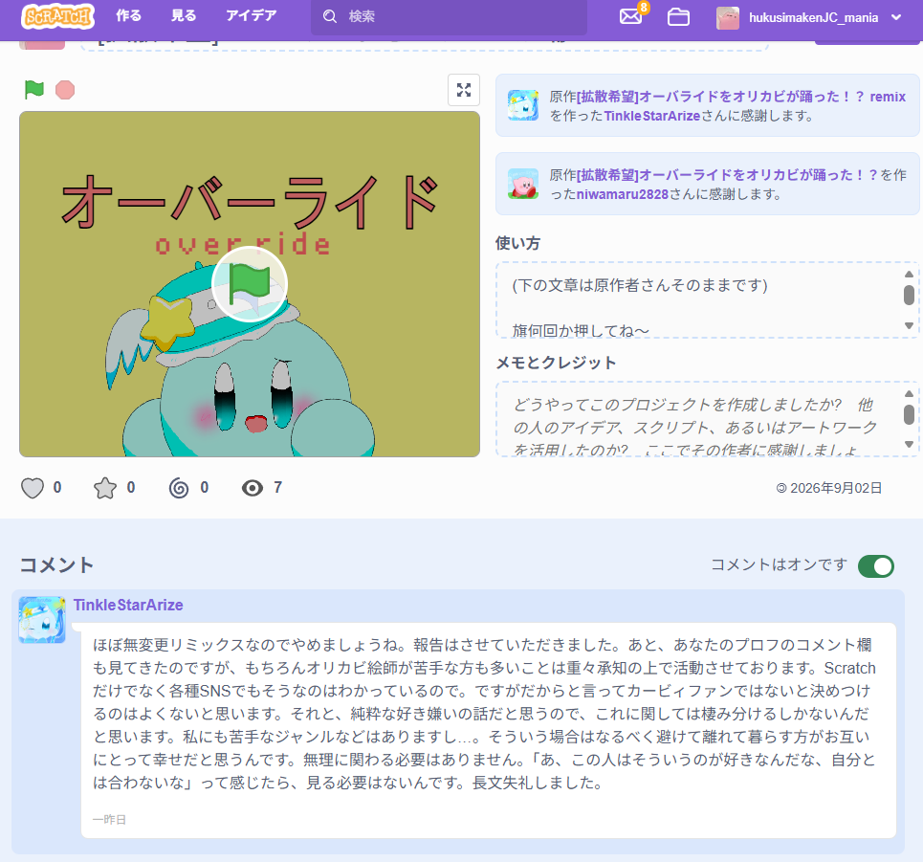Open My Stuff folder icon
Viewport: 923px width, 862px height.
click(x=678, y=17)
